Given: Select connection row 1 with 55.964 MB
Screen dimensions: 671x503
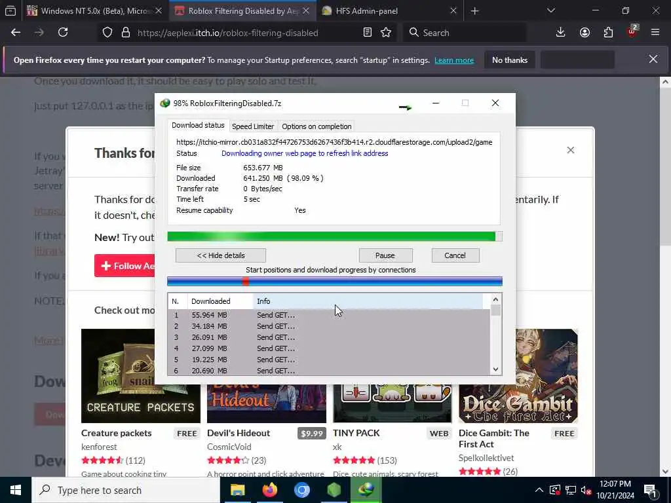Looking at the screenshot, I should pos(329,315).
